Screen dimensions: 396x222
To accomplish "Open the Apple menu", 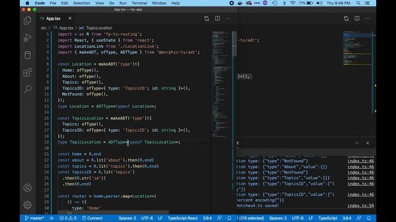I will point(27,3).
